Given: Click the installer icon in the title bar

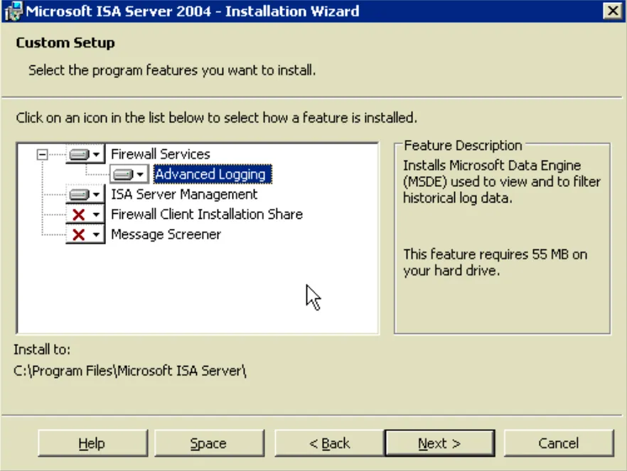Looking at the screenshot, I should [x=12, y=11].
